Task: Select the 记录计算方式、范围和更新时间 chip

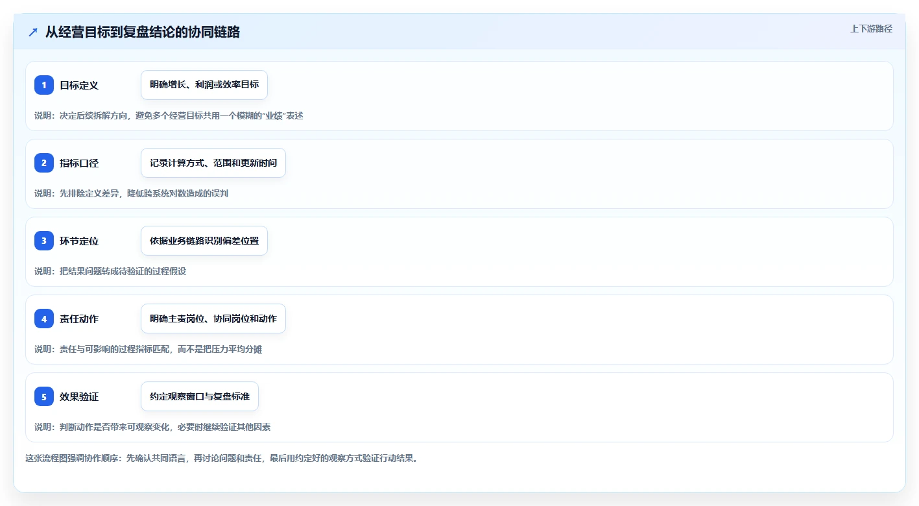Action: 213,163
